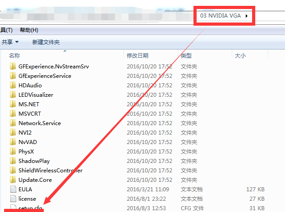
Task: Select the MS.NET folder name
Action: pos(29,104)
